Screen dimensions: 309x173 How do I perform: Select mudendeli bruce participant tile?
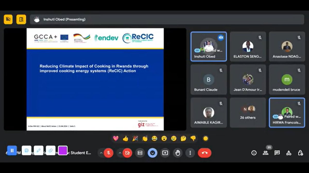[x=287, y=79]
